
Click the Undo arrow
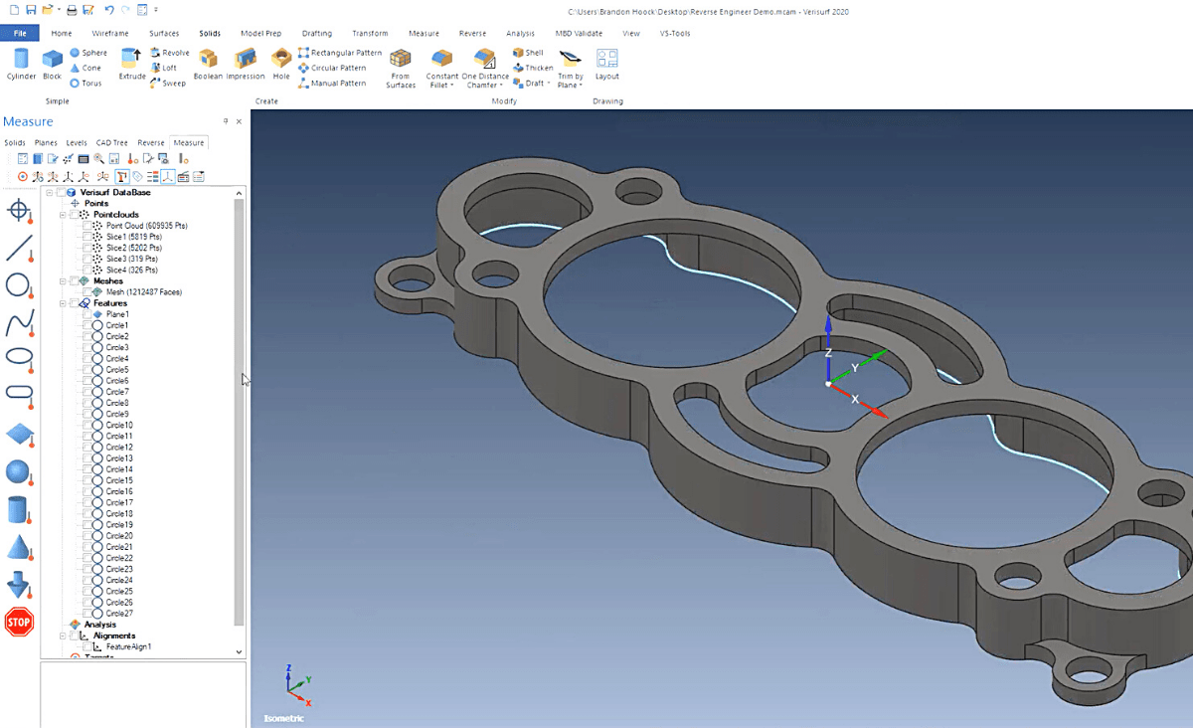(108, 10)
